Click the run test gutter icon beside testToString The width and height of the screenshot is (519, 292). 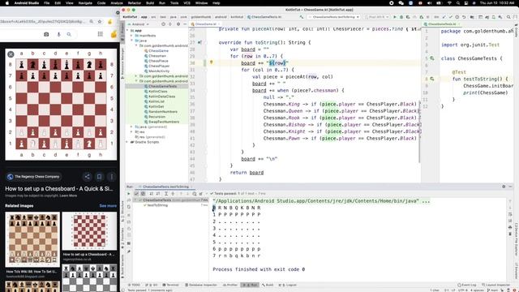[x=432, y=79]
